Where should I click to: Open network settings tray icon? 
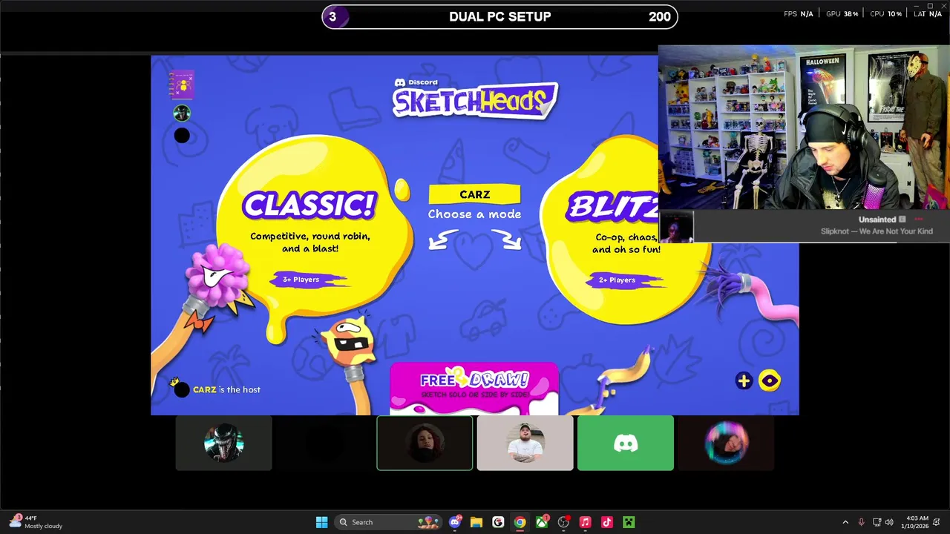[x=877, y=522]
